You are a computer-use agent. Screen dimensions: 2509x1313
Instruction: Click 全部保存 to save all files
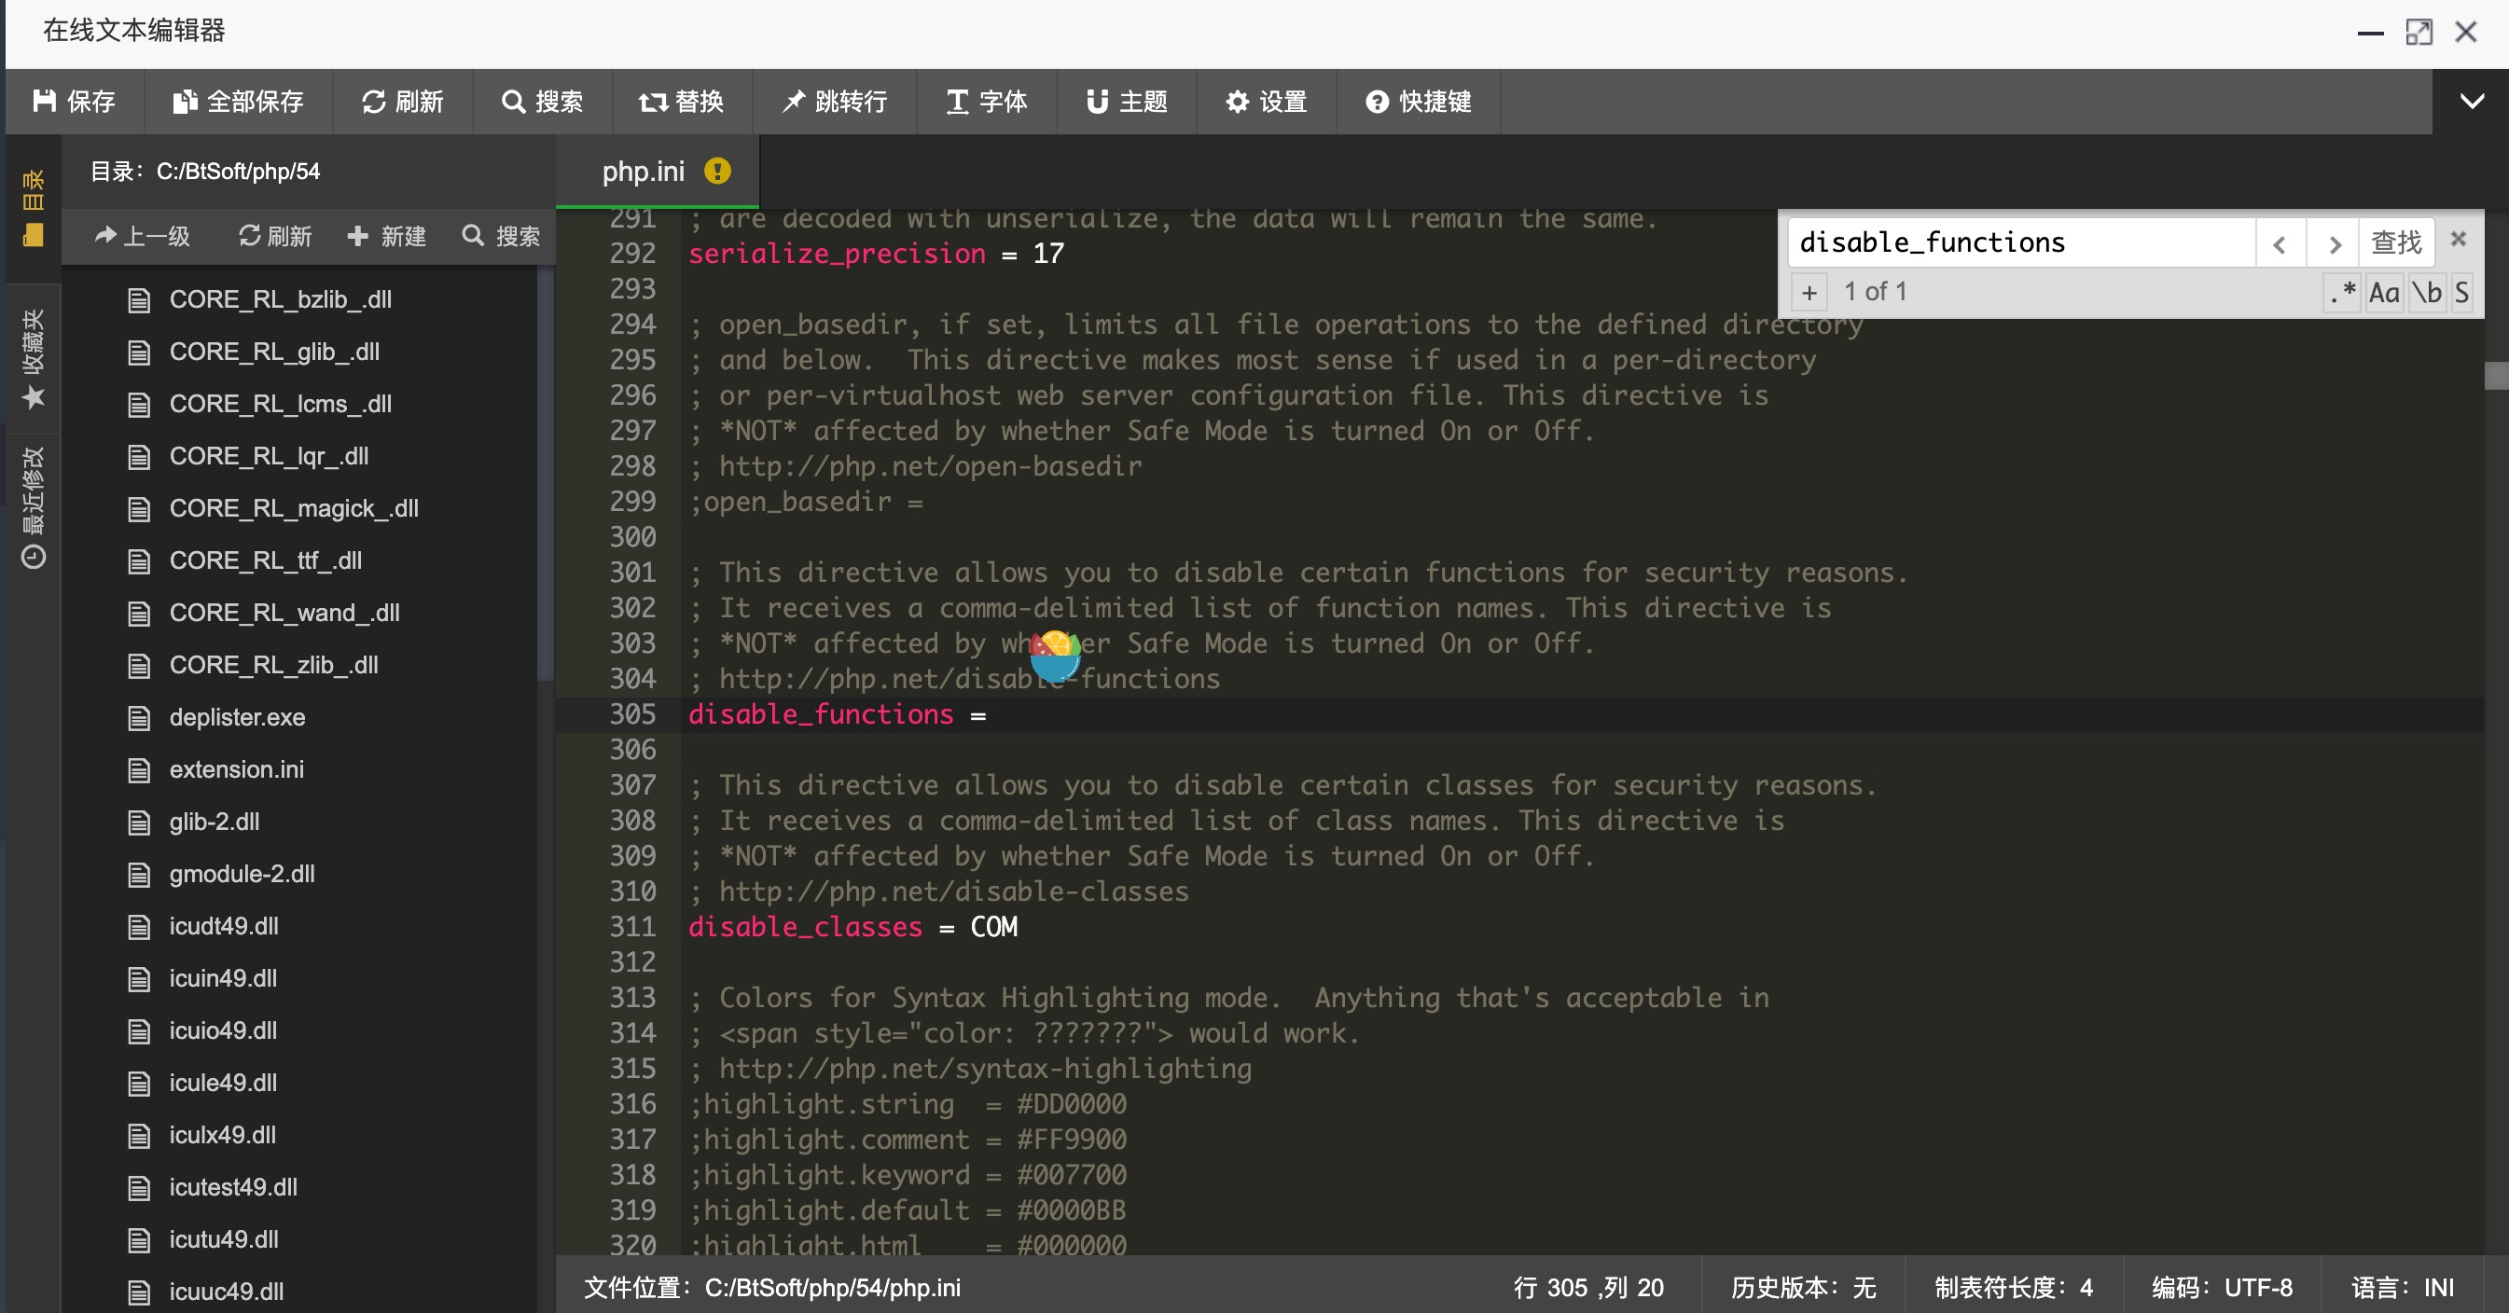pos(239,102)
